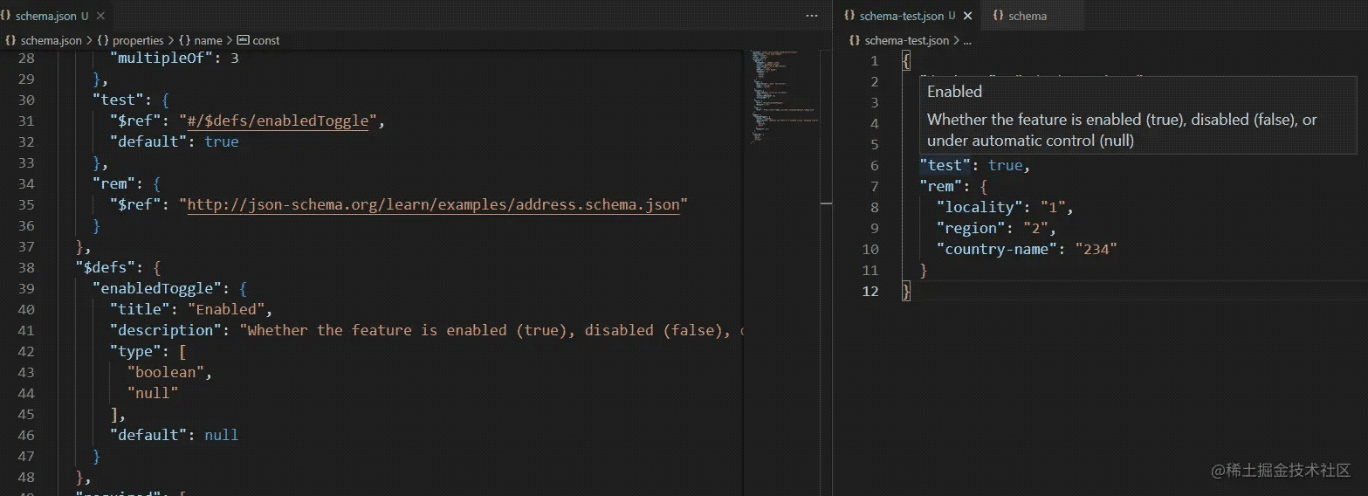Click the left editor's vertical scrollbar
Screen dimensions: 1368x496
coord(826,271)
